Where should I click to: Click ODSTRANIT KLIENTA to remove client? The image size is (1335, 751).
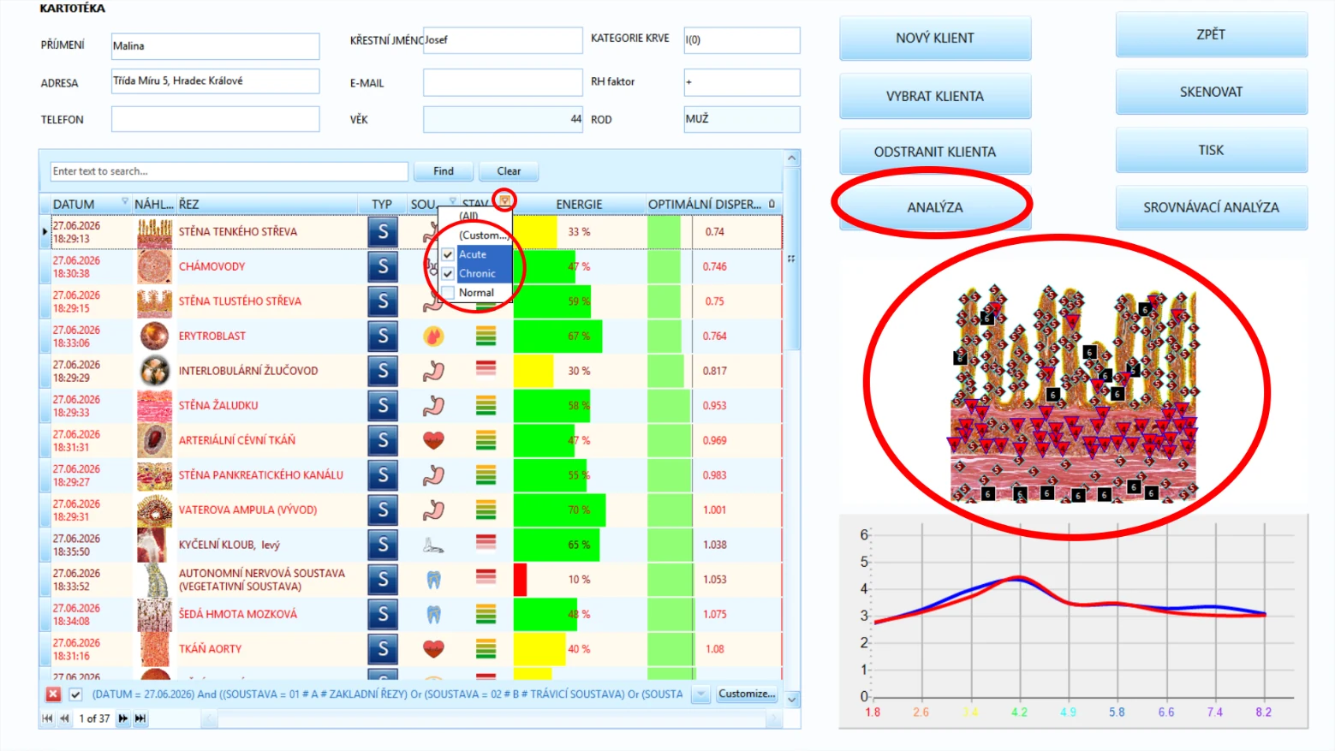(x=935, y=152)
